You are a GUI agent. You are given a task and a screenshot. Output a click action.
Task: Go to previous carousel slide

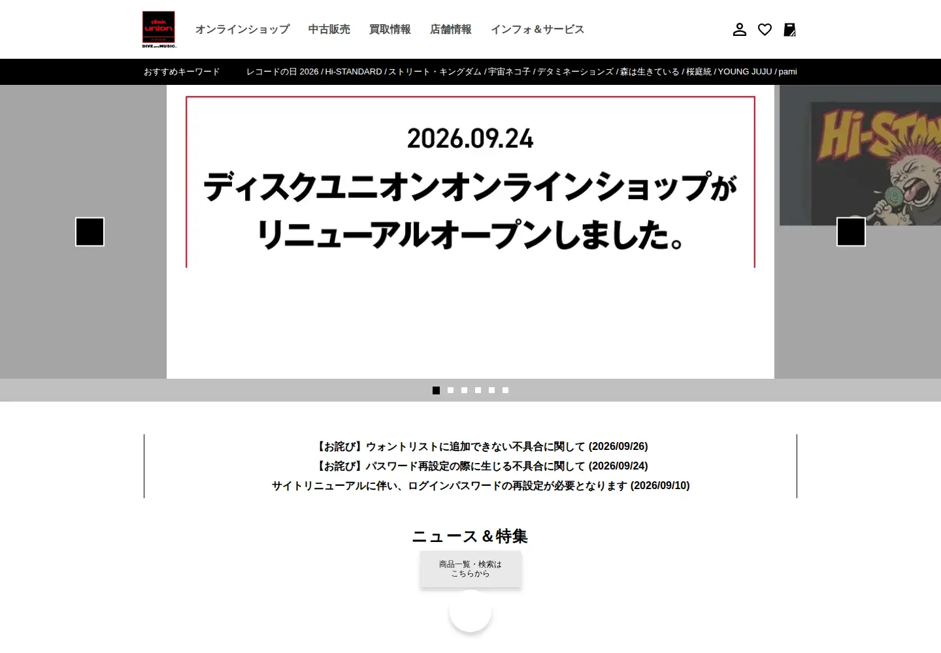(90, 232)
